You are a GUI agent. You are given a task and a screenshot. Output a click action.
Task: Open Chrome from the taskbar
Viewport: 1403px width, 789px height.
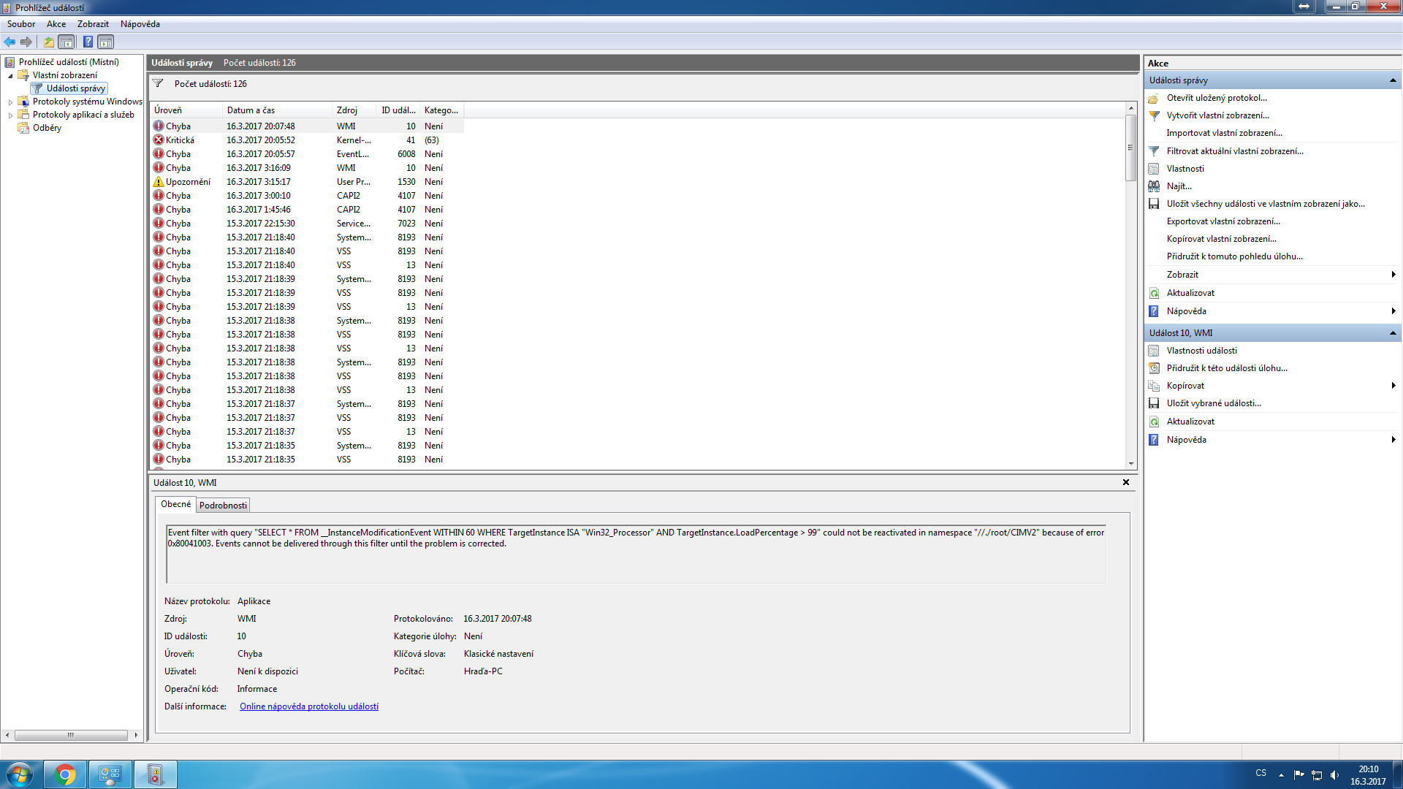coord(65,774)
